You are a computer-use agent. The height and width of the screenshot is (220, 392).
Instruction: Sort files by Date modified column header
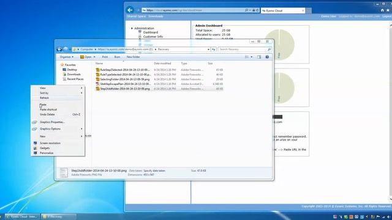(162, 64)
